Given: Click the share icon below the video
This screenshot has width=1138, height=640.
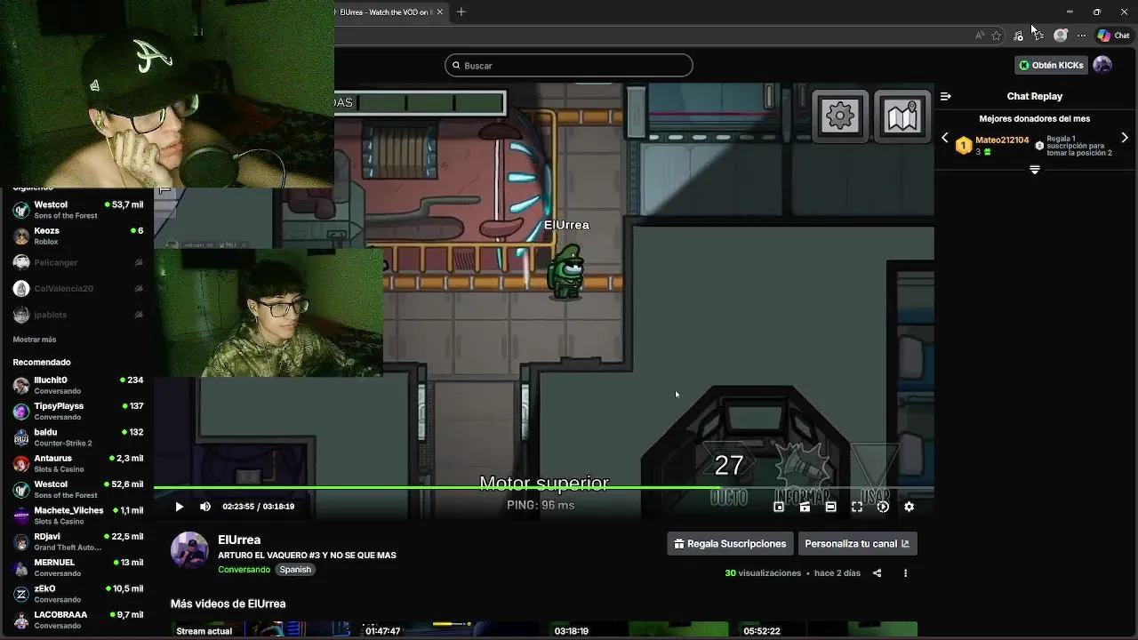Looking at the screenshot, I should 877,573.
